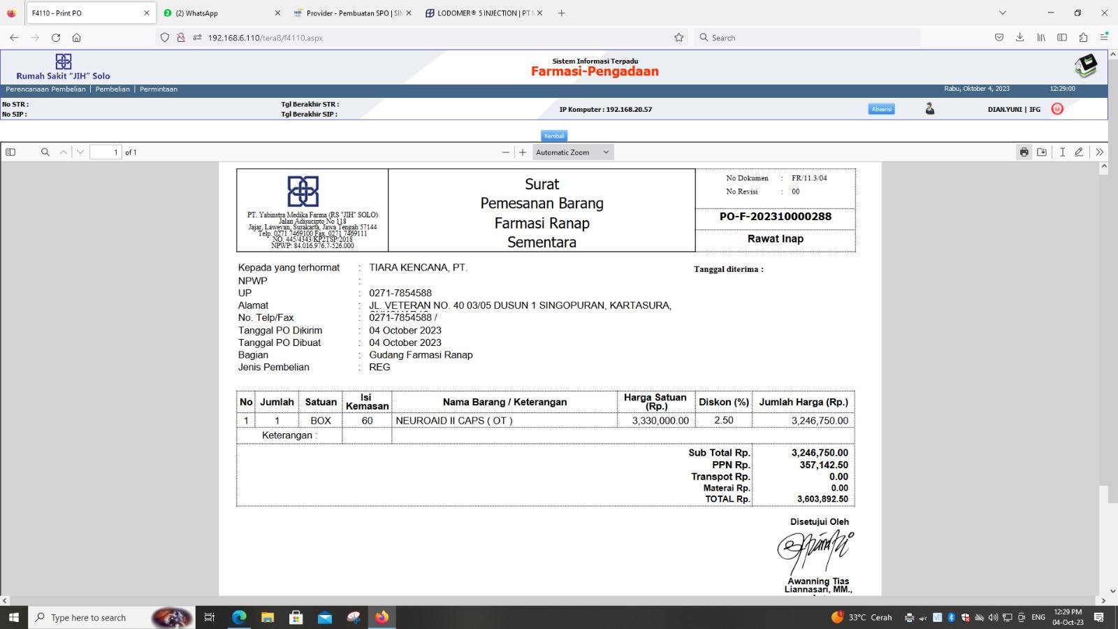Select the PDF draw annotation tool
Image resolution: width=1118 pixels, height=629 pixels.
click(x=1079, y=152)
